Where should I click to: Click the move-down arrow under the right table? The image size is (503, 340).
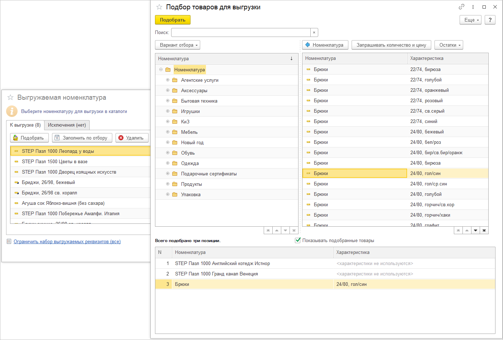[x=475, y=230]
